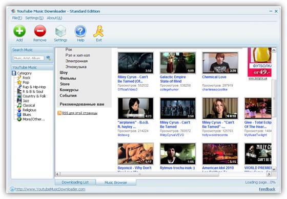
Task: Click the green Add toolbar icon
Action: click(19, 31)
